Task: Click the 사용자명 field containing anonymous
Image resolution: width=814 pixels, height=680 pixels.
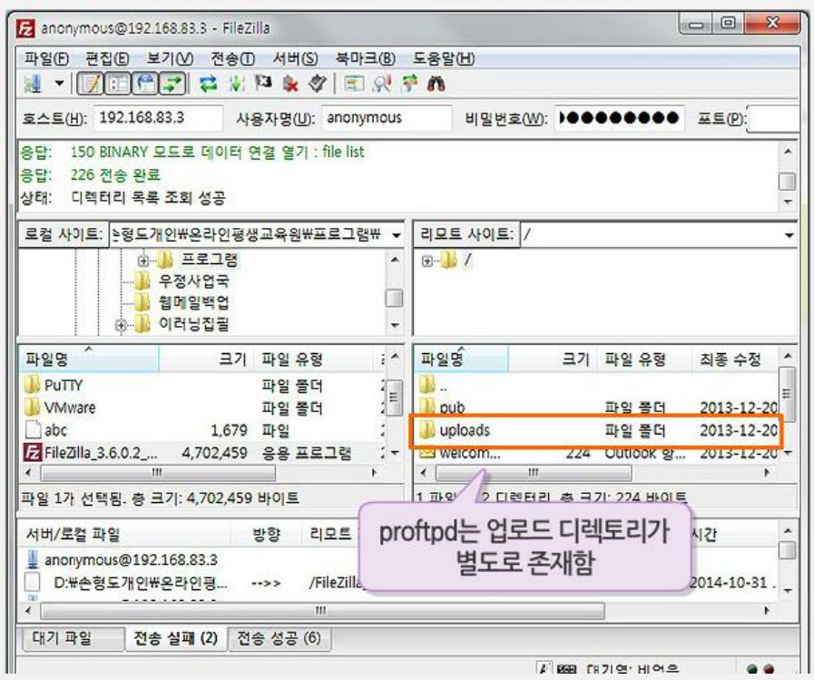Action: click(x=387, y=118)
